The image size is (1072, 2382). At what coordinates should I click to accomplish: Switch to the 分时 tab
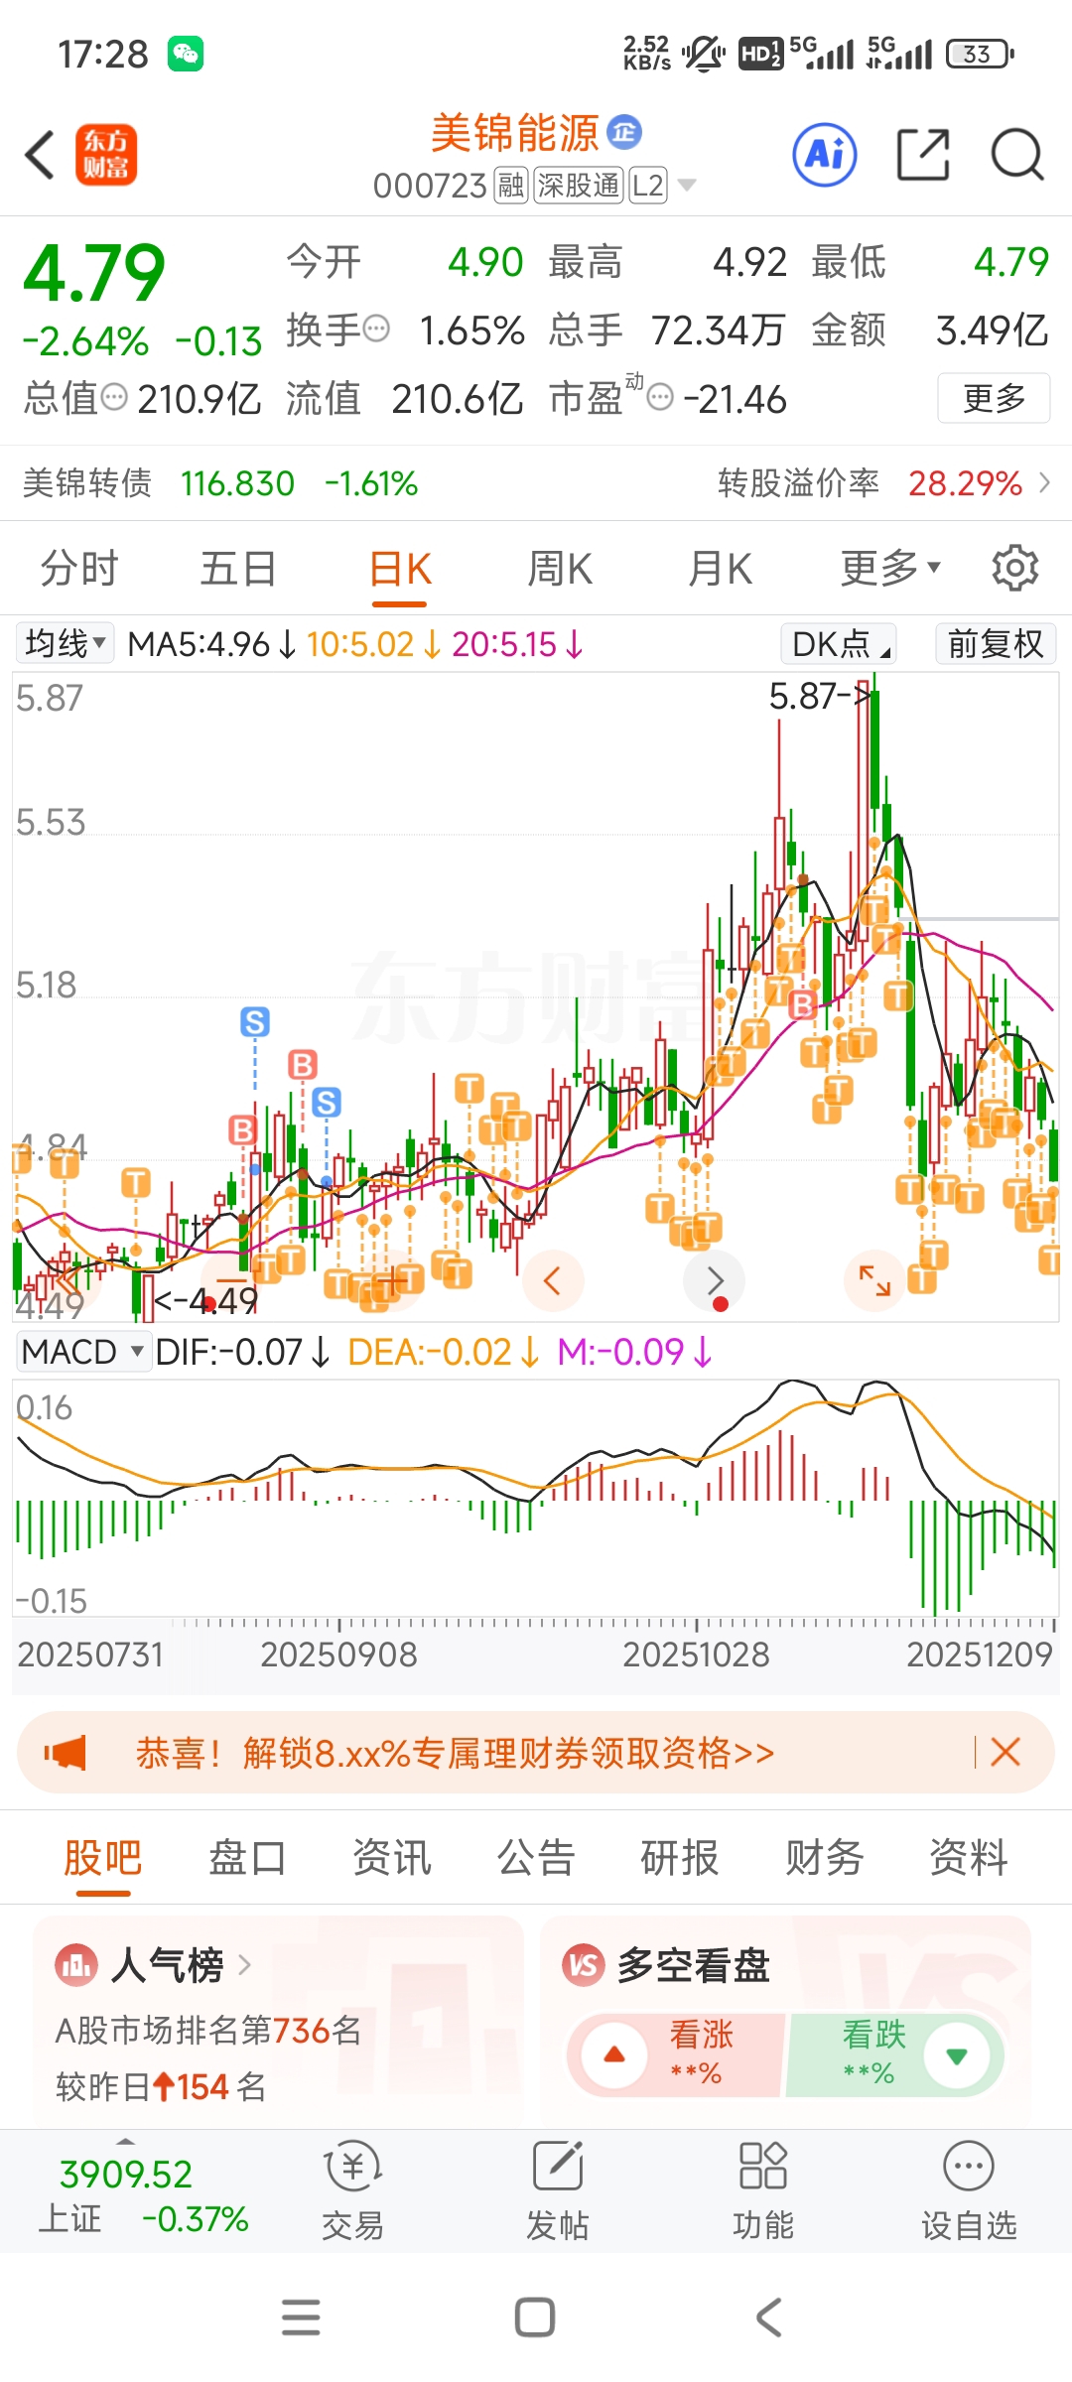79,569
